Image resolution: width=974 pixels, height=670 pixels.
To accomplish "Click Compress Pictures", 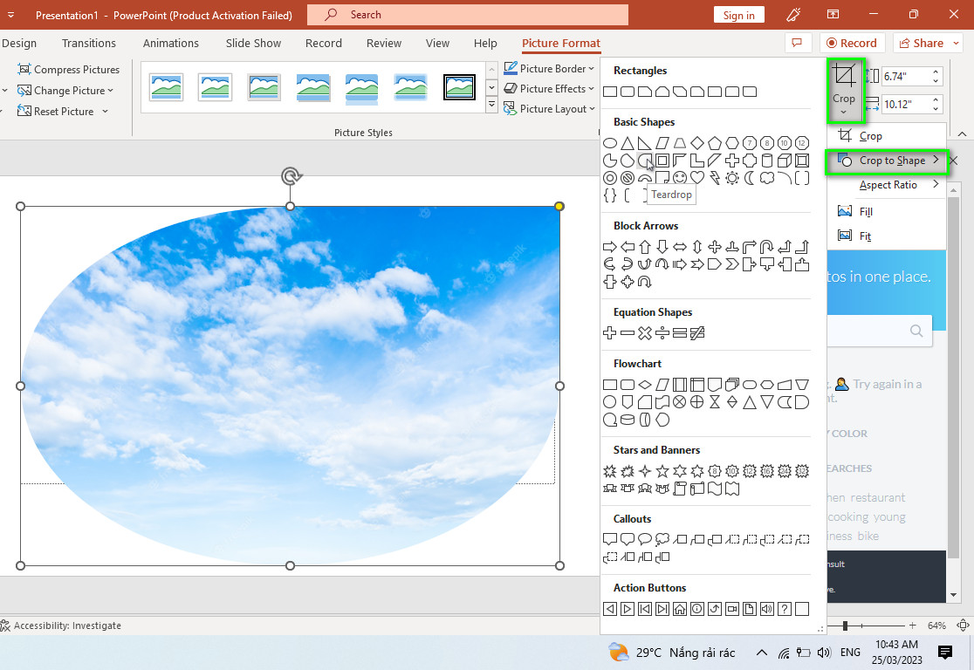I will 68,70.
